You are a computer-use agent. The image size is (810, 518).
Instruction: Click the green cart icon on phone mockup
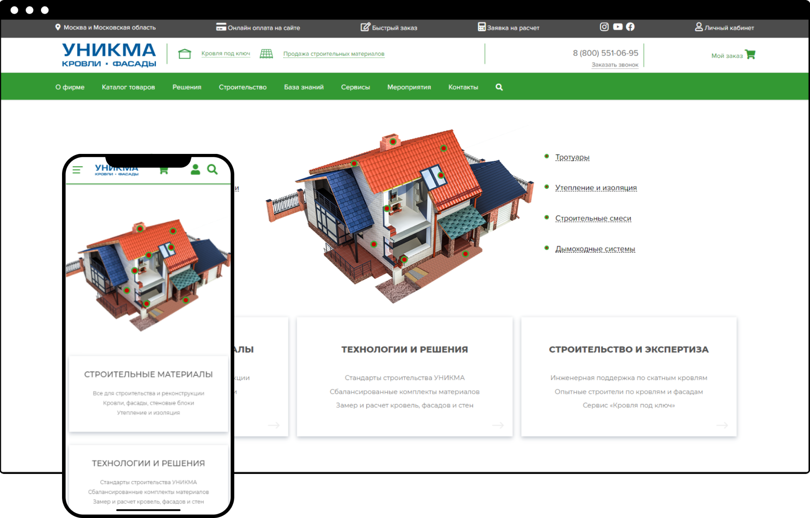[x=164, y=170]
